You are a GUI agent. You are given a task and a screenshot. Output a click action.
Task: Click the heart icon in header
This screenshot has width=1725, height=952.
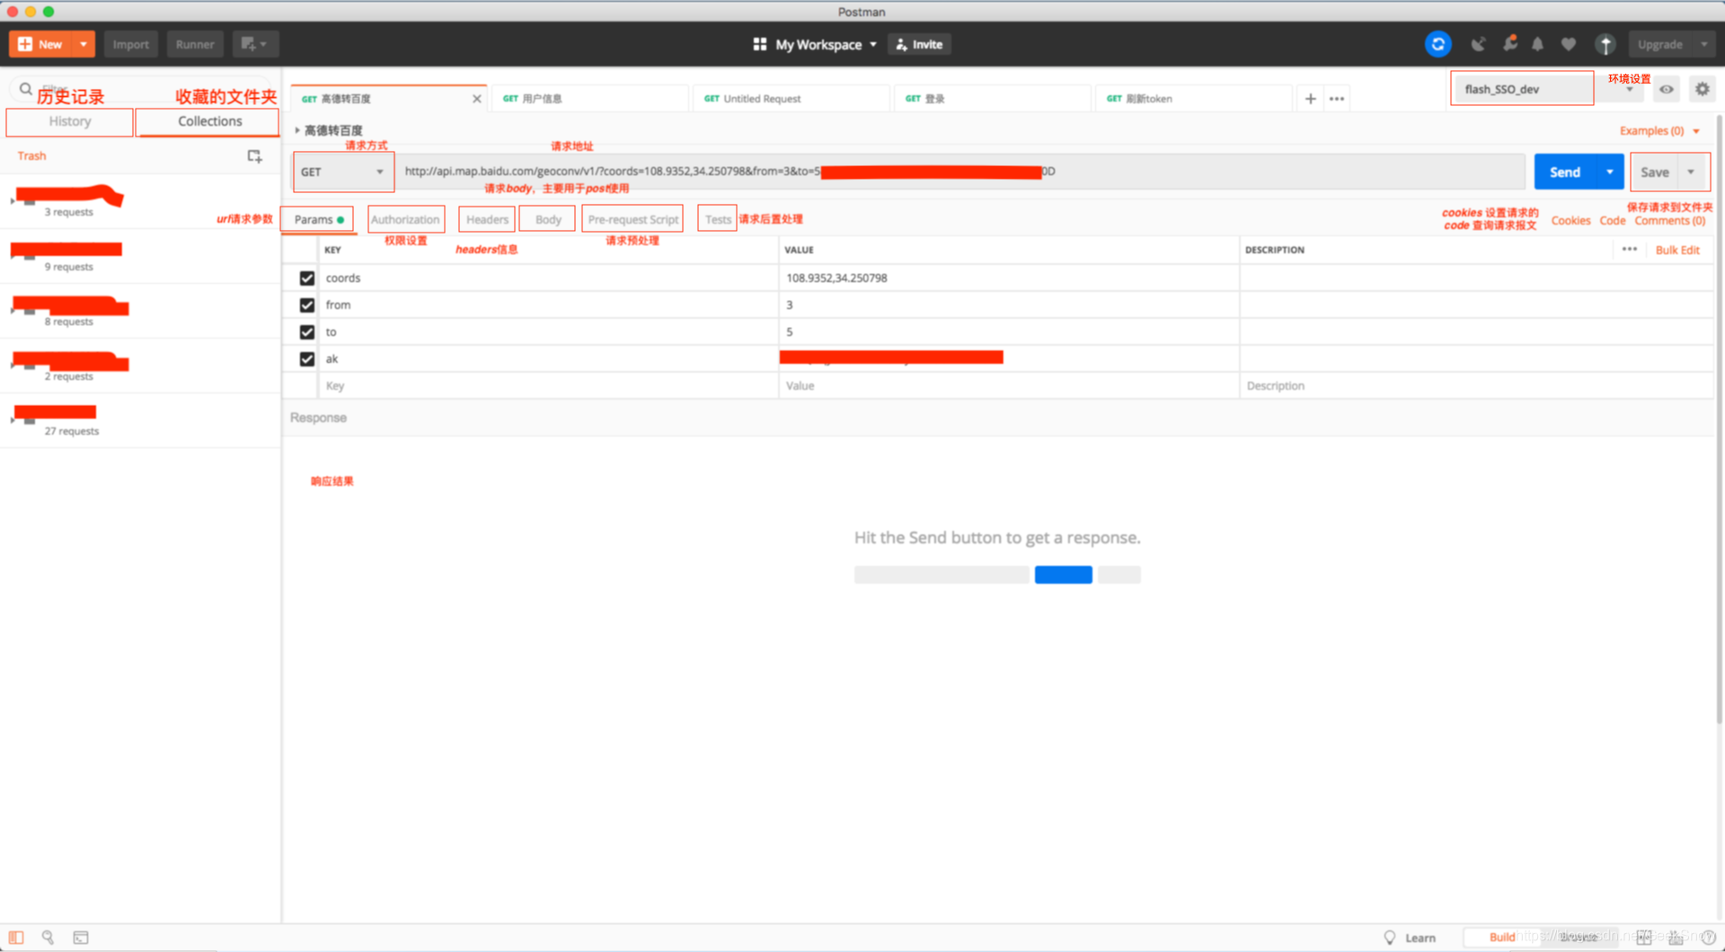(1569, 44)
